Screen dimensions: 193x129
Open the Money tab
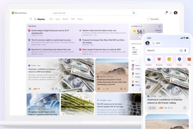pyautogui.click(x=80, y=19)
